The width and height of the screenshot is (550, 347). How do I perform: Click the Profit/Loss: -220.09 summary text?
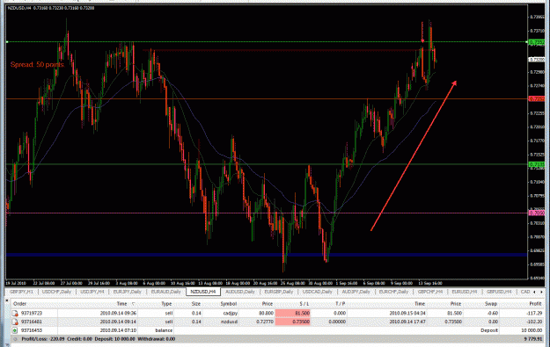click(x=44, y=339)
